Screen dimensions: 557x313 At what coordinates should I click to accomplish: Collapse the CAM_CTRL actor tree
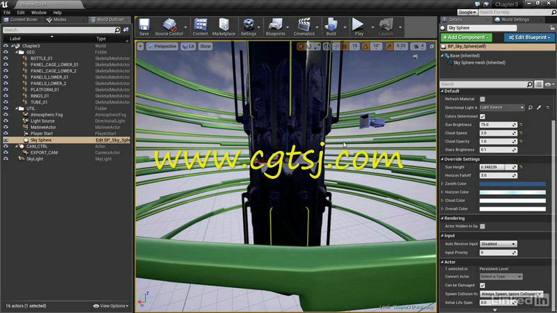pos(16,146)
